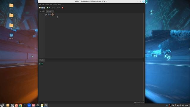
Task: Maximize the Thonny window
Action: (x=141, y=1)
